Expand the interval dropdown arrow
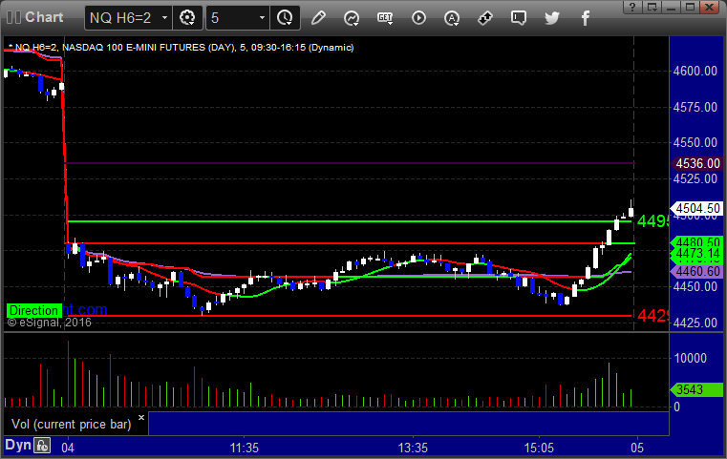The width and height of the screenshot is (727, 459). (x=262, y=18)
